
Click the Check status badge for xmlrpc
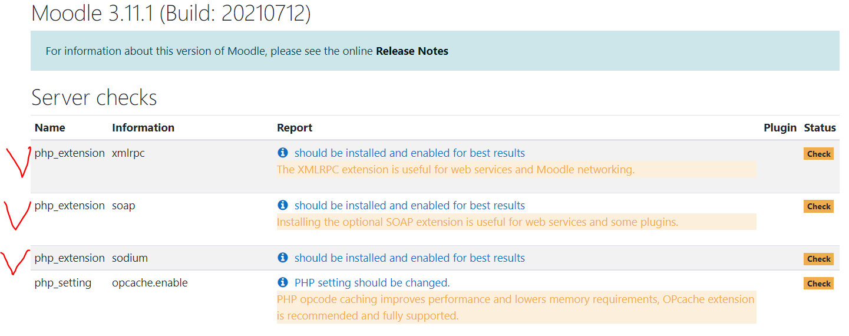(x=818, y=154)
